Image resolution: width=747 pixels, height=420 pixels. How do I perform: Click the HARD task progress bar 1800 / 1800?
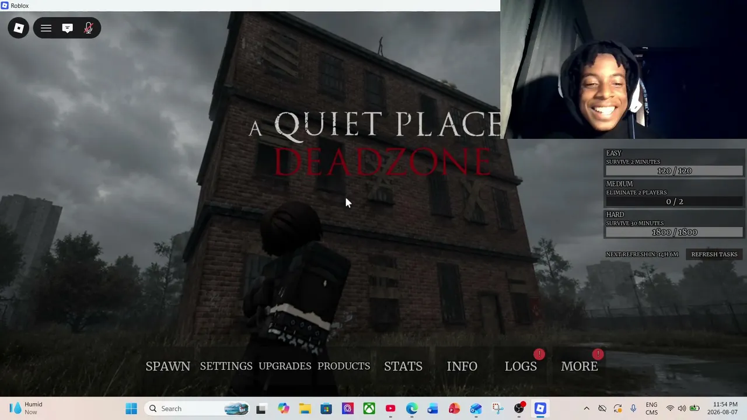[674, 232]
